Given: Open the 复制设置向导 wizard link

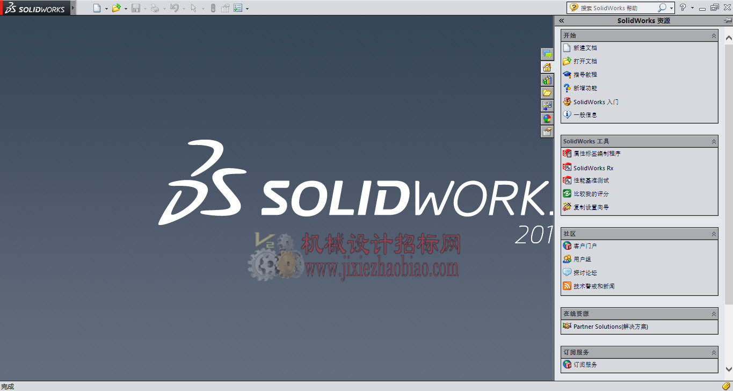Looking at the screenshot, I should (x=591, y=207).
